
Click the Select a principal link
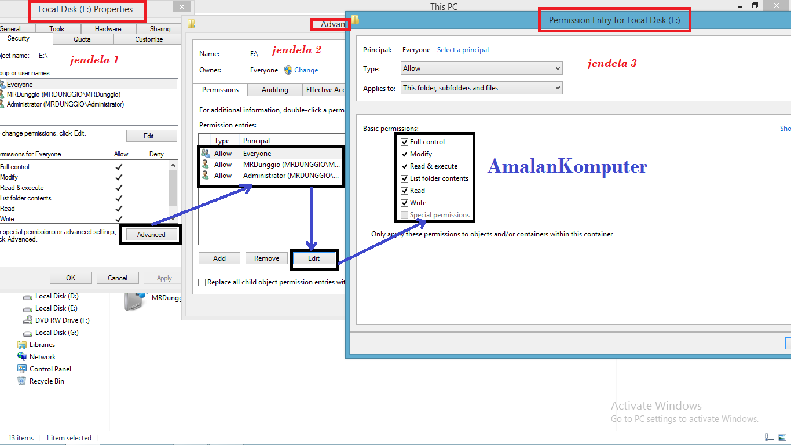(463, 50)
